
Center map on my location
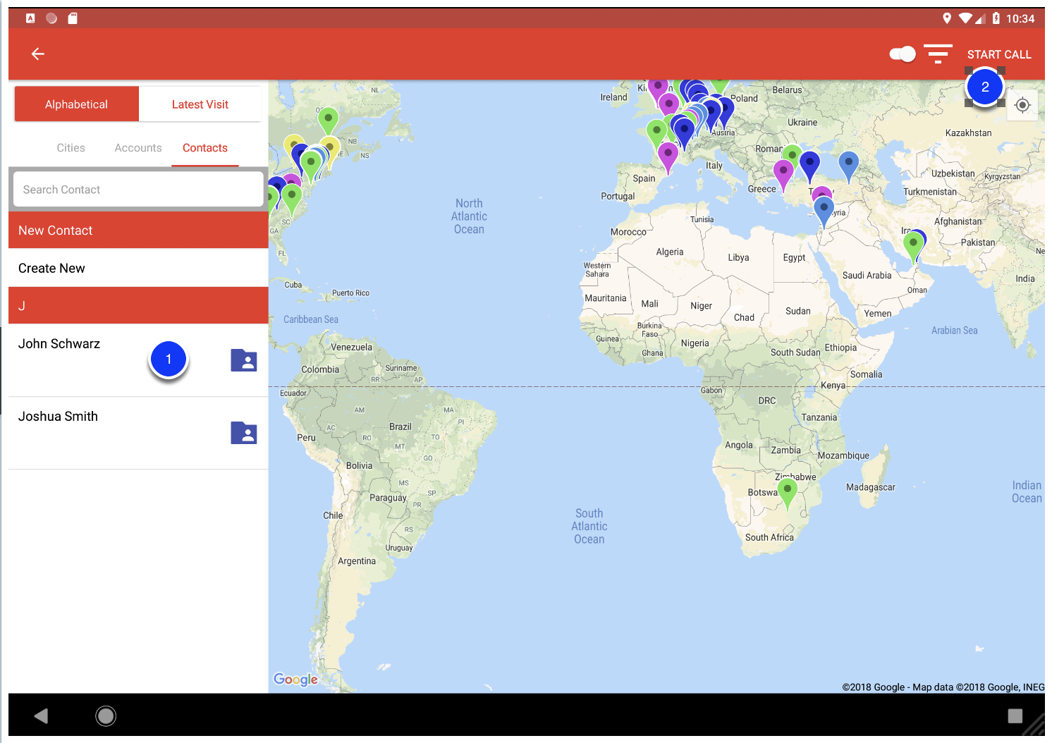[1022, 106]
